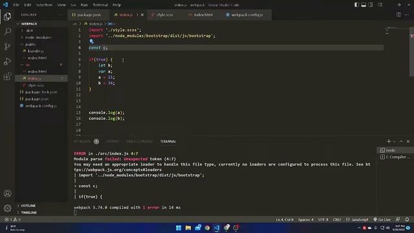
Task: Switch to the package.json editor tab
Action: tap(89, 15)
